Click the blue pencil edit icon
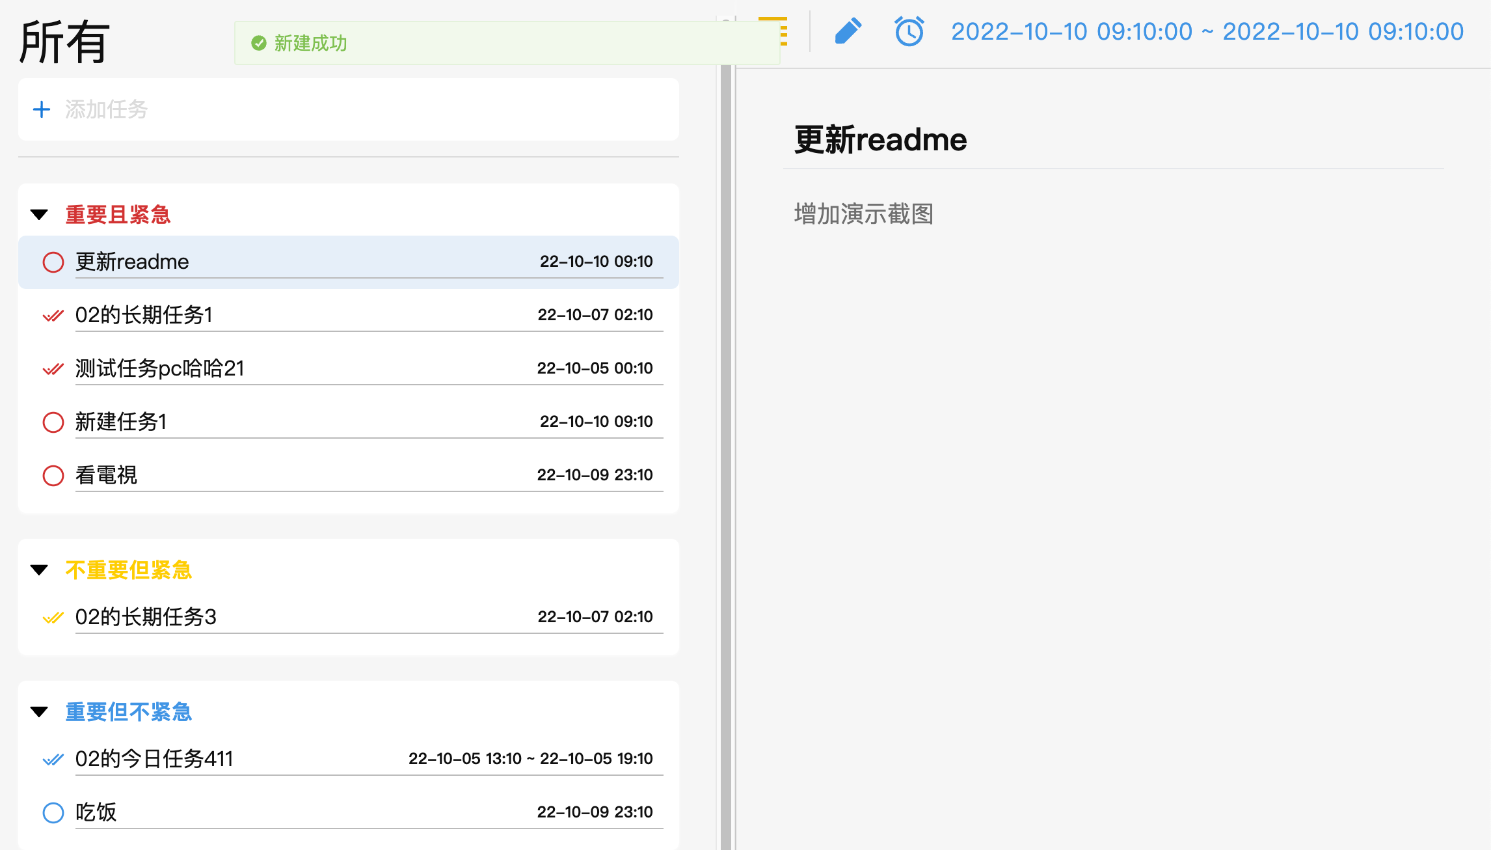The image size is (1491, 850). (848, 31)
